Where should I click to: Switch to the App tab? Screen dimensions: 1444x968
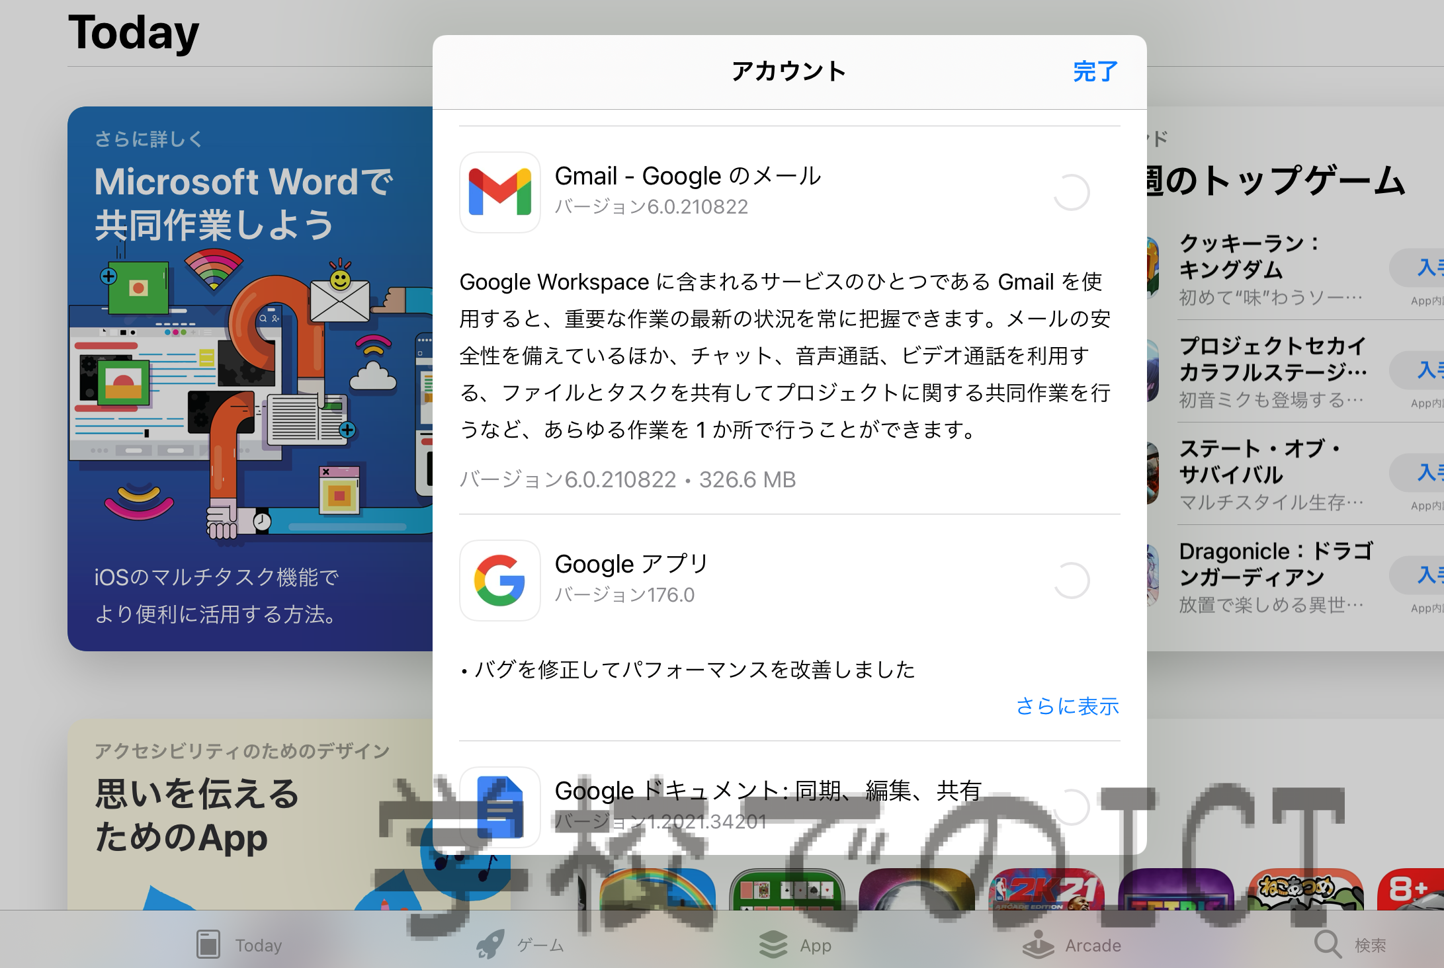click(x=795, y=945)
